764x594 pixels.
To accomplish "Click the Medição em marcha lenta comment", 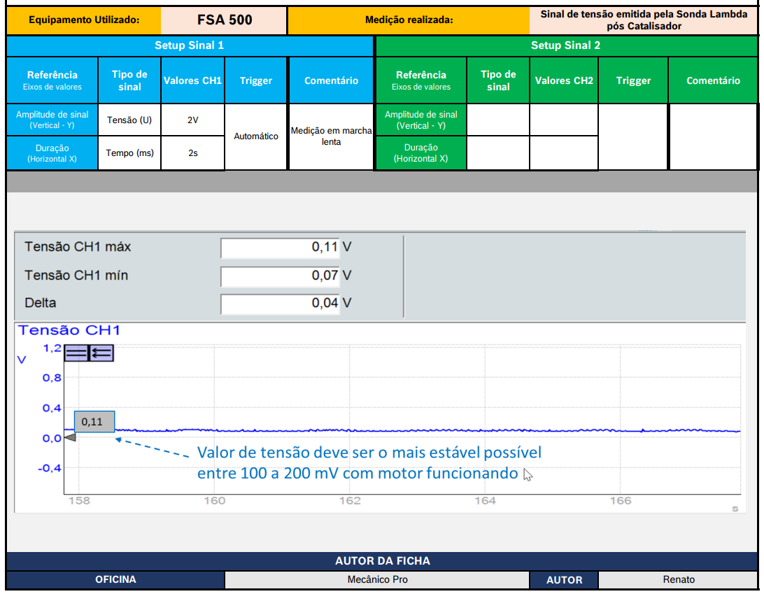I will click(x=332, y=136).
